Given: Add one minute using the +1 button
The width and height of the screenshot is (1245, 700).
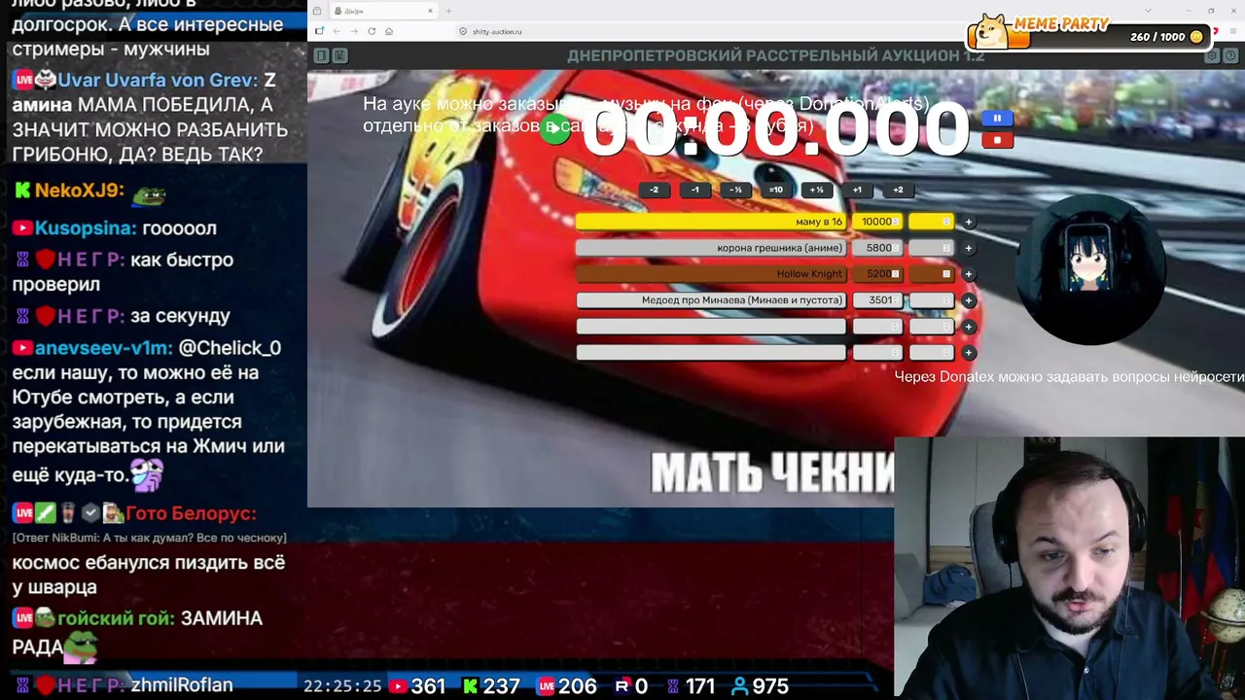Looking at the screenshot, I should [x=857, y=191].
